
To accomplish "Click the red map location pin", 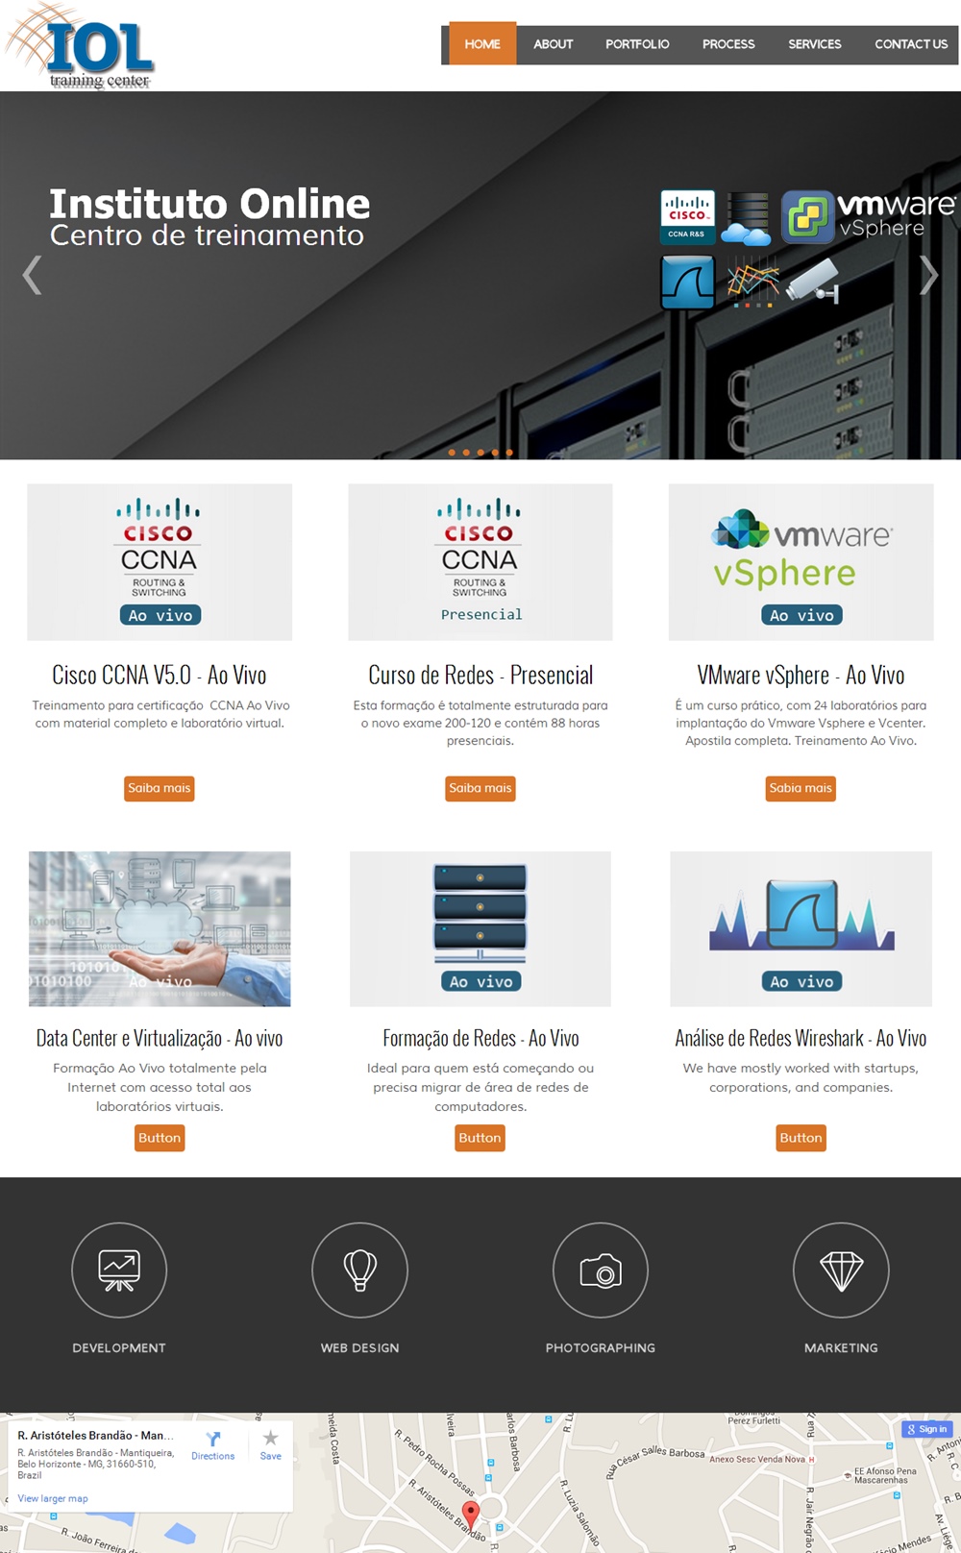I will pos(471,1515).
